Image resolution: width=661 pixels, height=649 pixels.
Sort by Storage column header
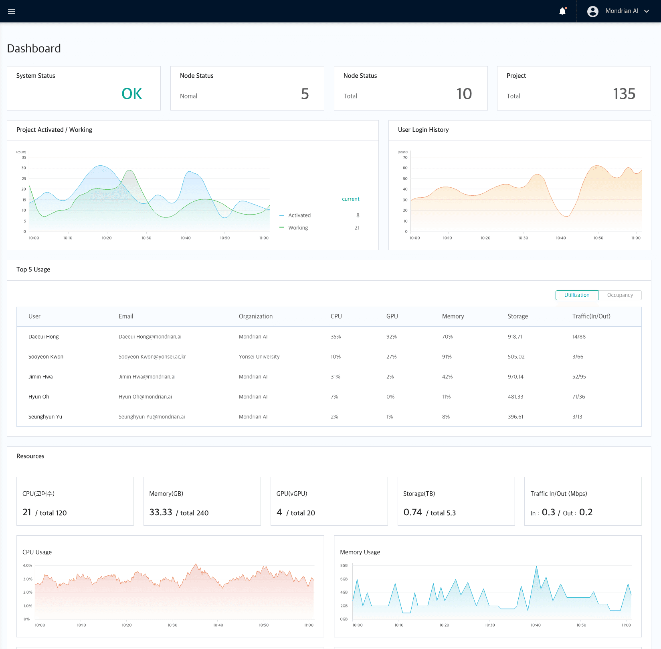518,316
